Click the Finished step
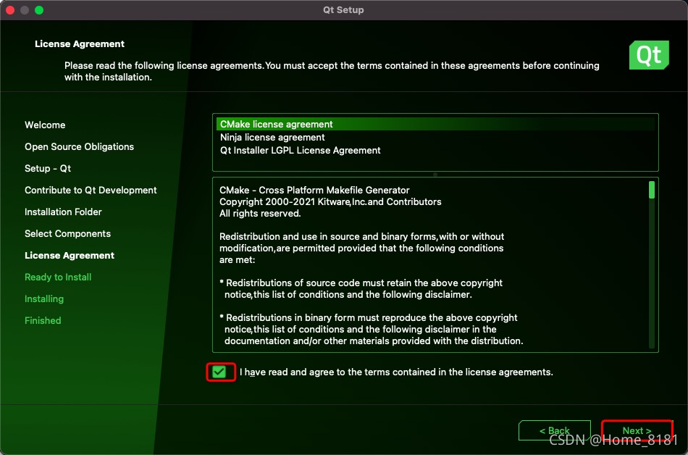This screenshot has width=688, height=455. [43, 321]
